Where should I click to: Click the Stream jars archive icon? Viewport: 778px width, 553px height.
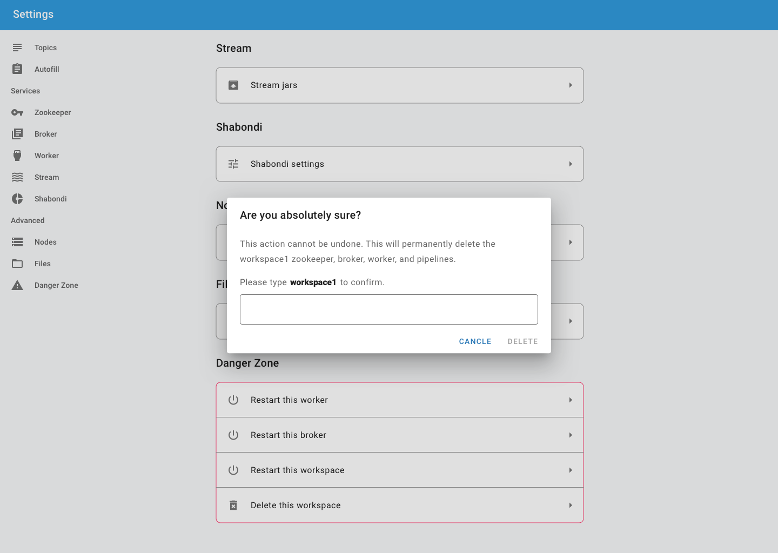pos(233,85)
